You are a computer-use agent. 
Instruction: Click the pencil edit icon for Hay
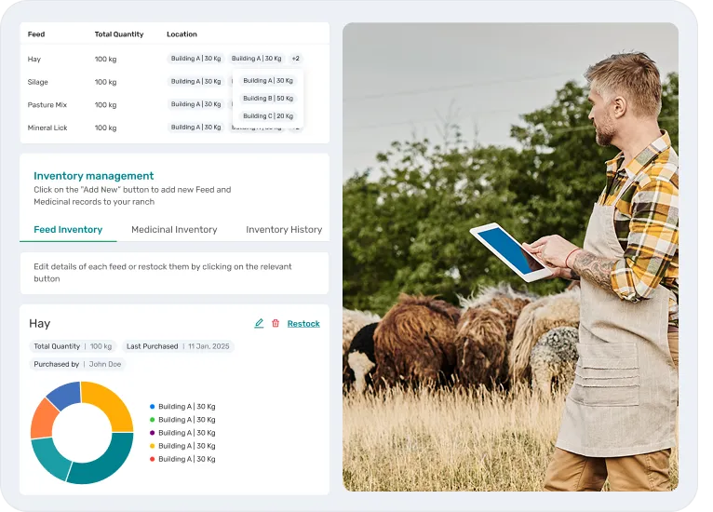(x=259, y=324)
